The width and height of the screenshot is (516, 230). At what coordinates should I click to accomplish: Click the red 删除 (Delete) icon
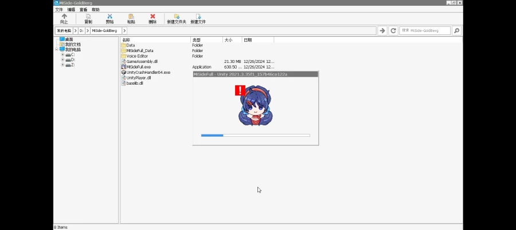coord(152,18)
